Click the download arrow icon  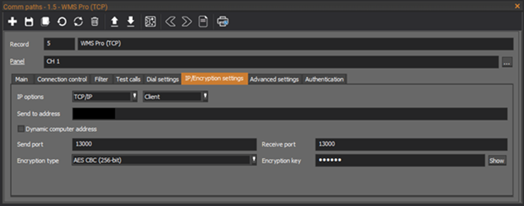click(131, 22)
